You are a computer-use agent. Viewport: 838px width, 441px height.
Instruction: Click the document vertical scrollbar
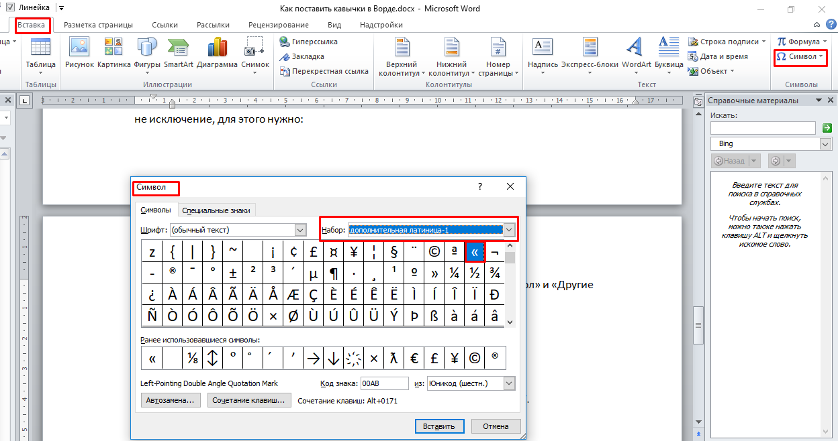(698, 268)
